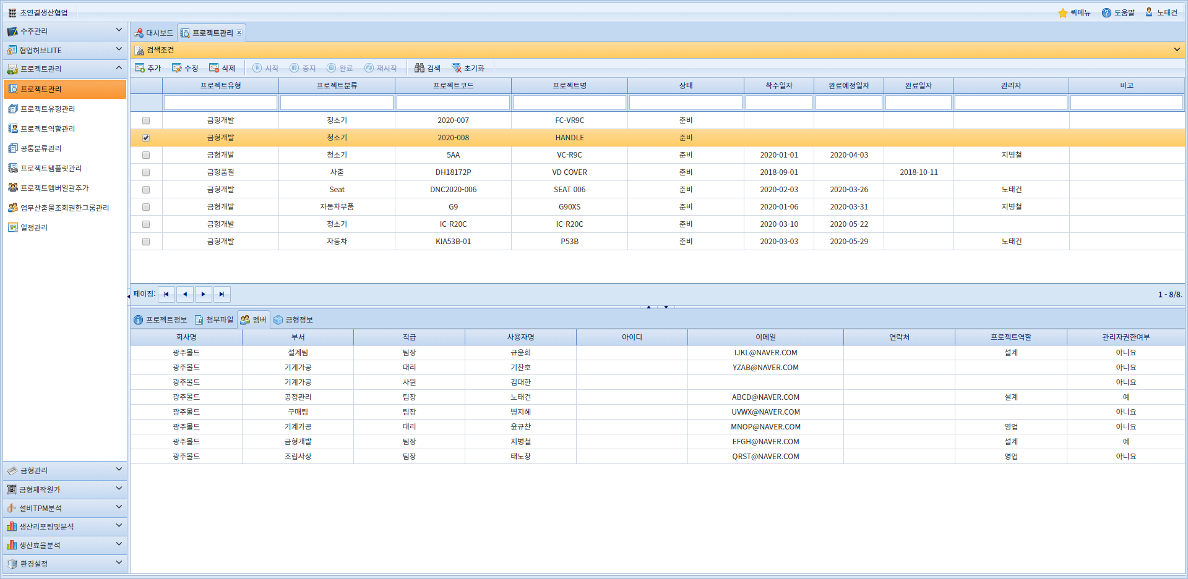Open 퀵메뉴 star icon in header
The image size is (1188, 579).
1063,13
